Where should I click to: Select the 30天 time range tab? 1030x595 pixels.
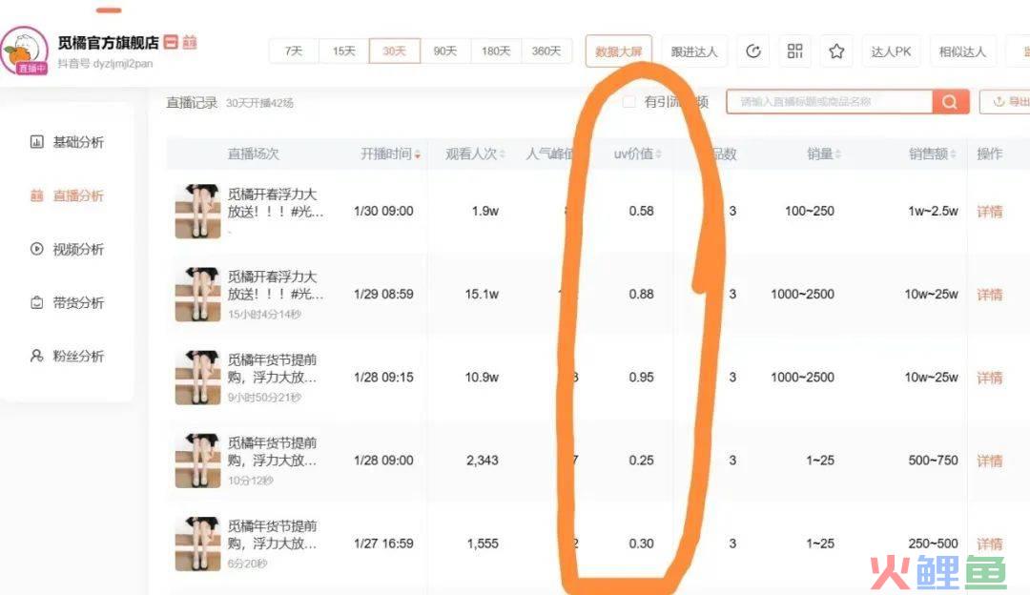394,51
